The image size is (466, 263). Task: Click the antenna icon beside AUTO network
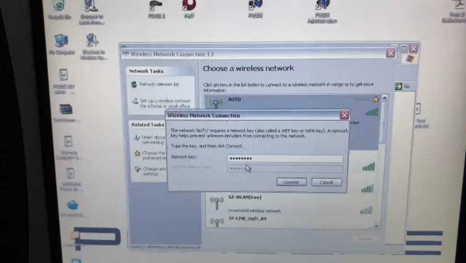point(216,103)
